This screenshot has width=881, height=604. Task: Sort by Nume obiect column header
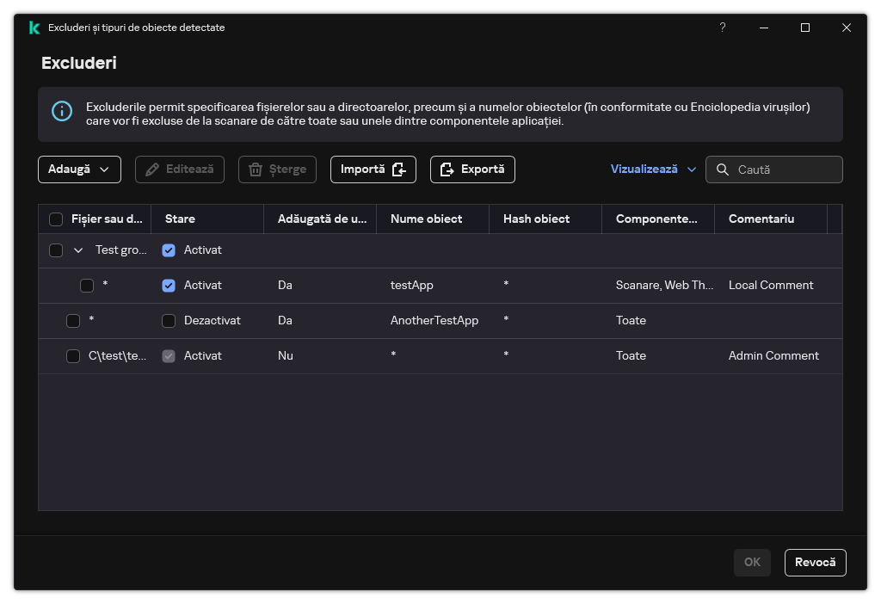(426, 219)
